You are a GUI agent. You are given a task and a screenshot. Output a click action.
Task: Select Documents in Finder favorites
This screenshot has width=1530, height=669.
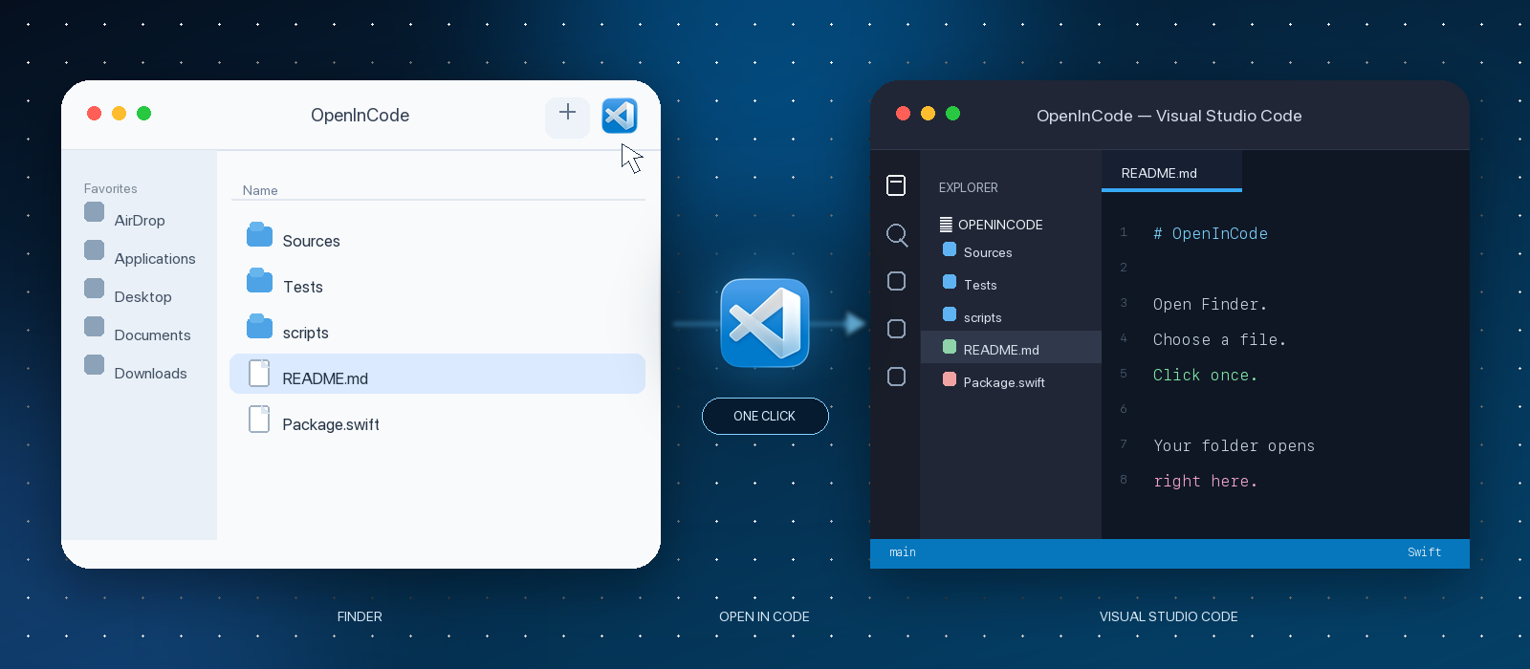pyautogui.click(x=138, y=334)
